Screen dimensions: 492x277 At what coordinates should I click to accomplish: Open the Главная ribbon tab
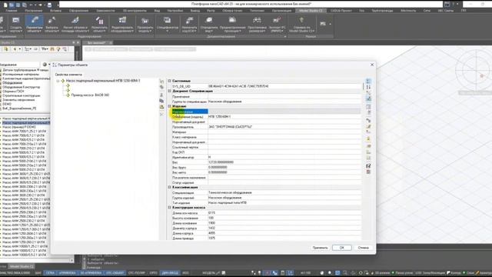pyautogui.click(x=12, y=11)
